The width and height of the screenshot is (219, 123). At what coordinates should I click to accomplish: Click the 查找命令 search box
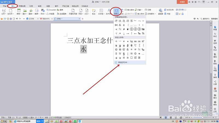tap(209, 19)
